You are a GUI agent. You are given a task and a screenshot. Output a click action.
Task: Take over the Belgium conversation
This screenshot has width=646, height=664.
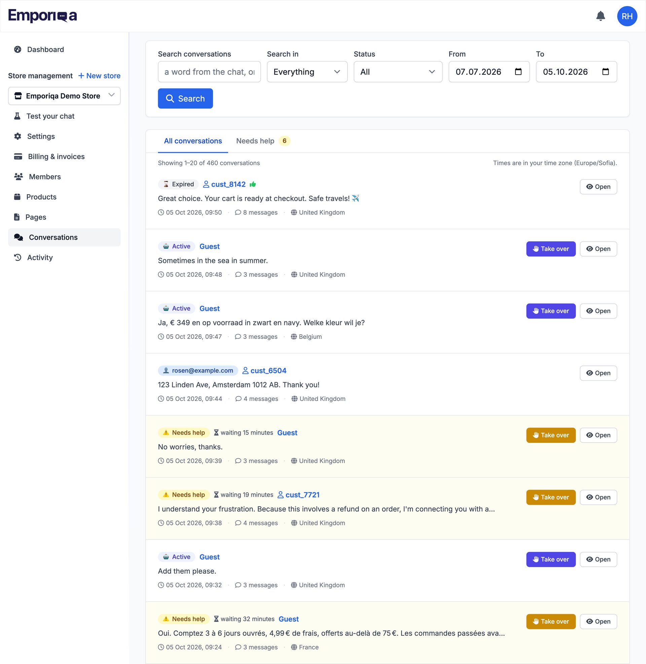[x=551, y=311]
